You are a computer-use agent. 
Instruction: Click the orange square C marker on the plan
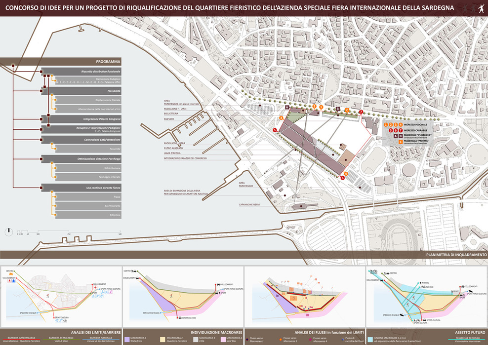[347, 110]
